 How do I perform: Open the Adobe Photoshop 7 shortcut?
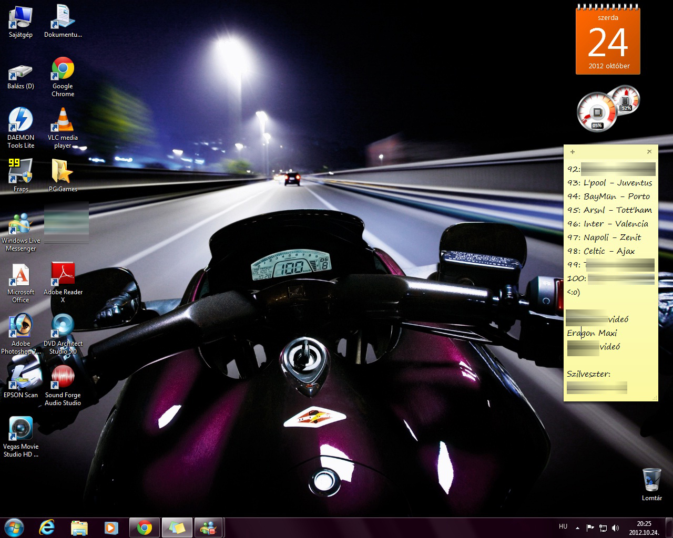(x=21, y=334)
